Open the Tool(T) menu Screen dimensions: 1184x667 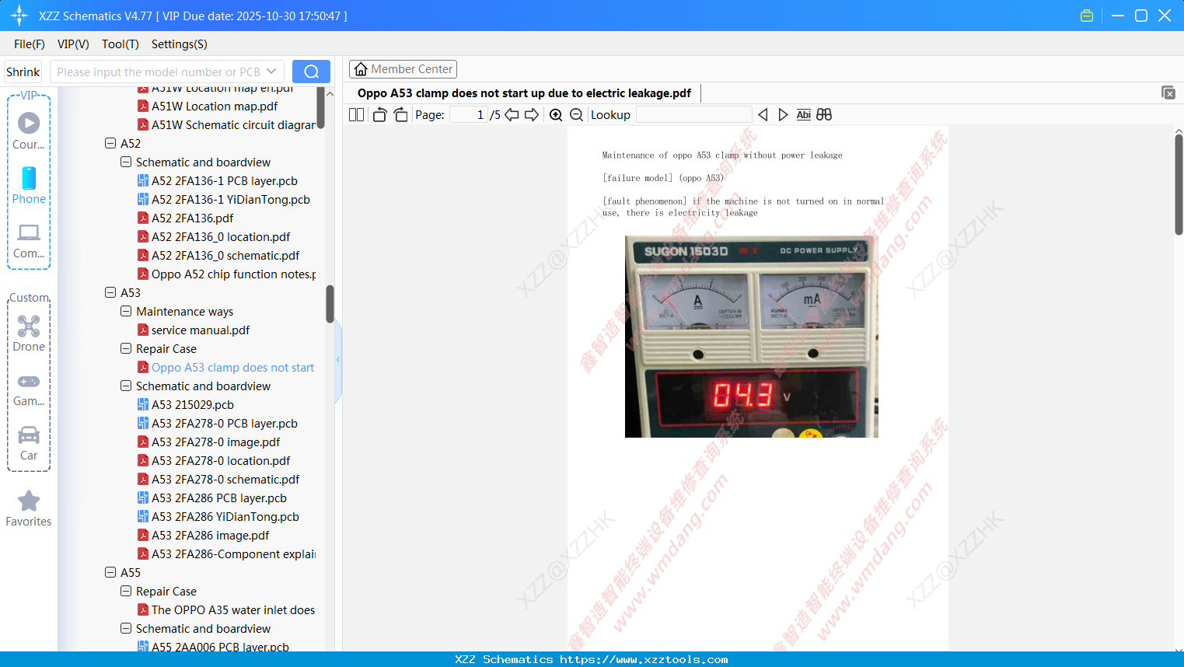120,44
